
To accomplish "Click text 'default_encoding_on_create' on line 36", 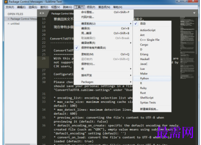I will coord(81,125).
